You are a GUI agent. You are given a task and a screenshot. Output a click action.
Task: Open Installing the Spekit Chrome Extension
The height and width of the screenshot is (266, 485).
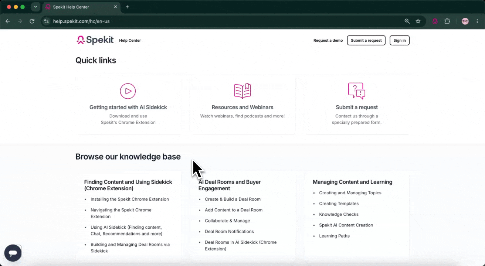(130, 199)
